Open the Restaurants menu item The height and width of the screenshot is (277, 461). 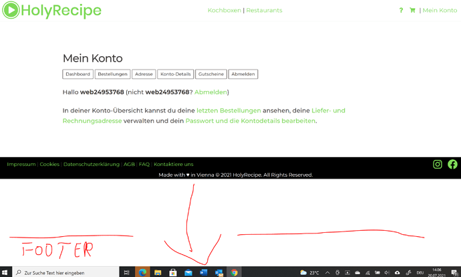[x=264, y=10]
